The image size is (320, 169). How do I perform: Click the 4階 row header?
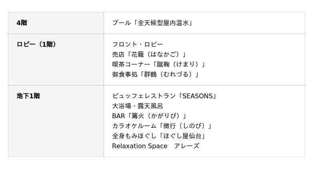(22, 23)
